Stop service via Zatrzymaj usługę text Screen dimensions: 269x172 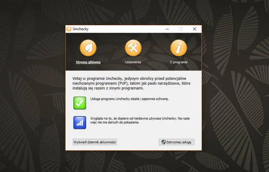pos(179,142)
